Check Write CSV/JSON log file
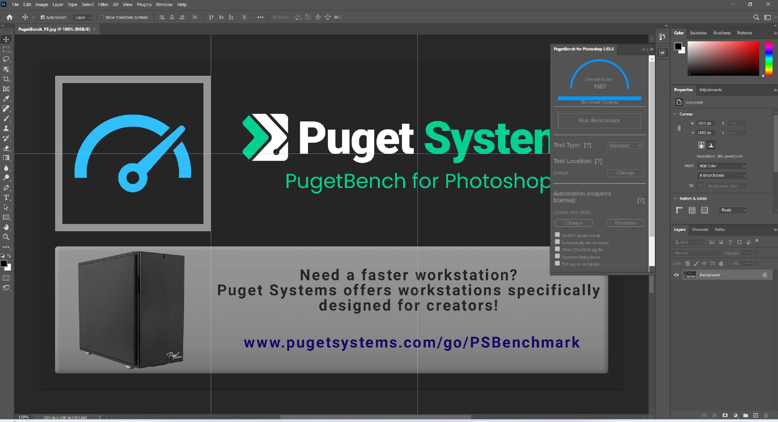The image size is (778, 422). point(557,249)
